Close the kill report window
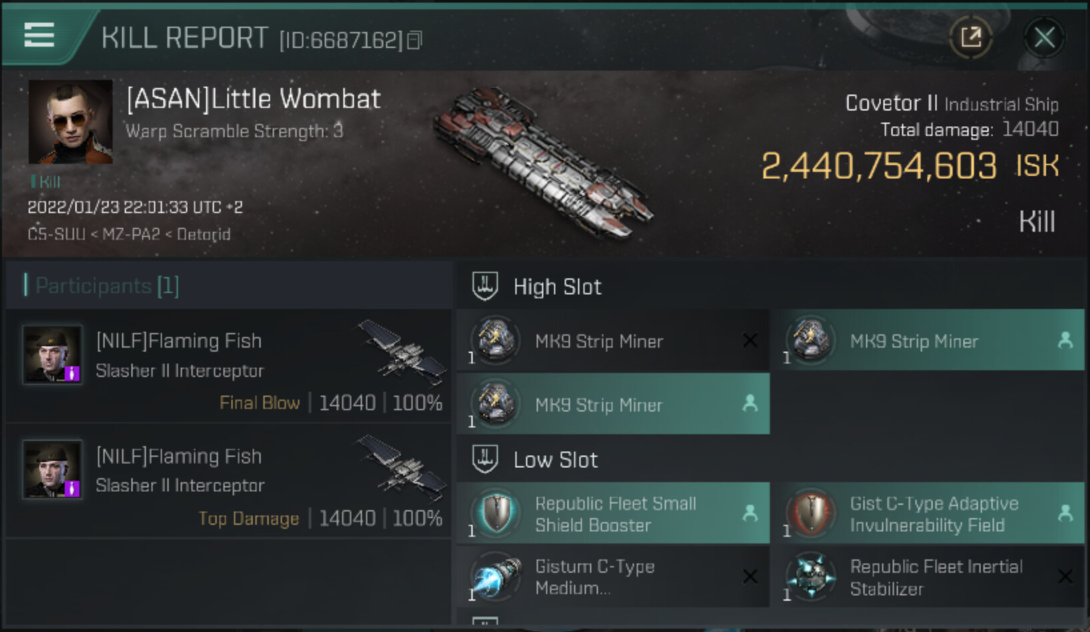The height and width of the screenshot is (632, 1090). 1043,37
